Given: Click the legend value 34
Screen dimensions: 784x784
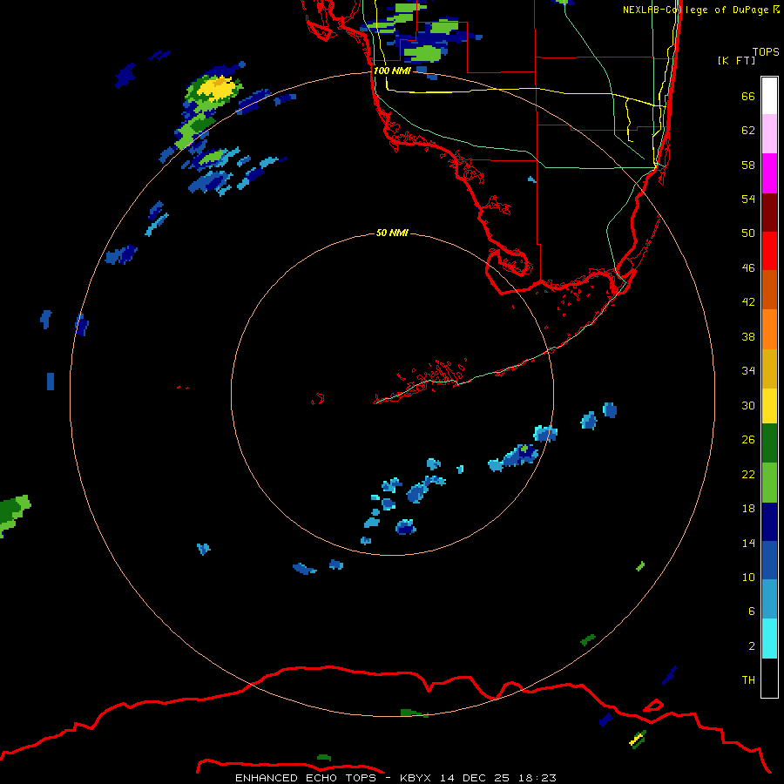Looking at the screenshot, I should [x=748, y=371].
